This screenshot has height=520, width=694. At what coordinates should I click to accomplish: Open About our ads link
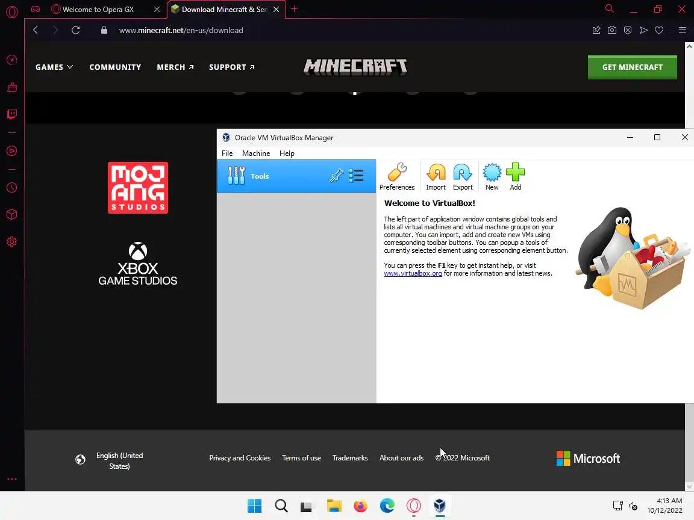click(x=401, y=457)
